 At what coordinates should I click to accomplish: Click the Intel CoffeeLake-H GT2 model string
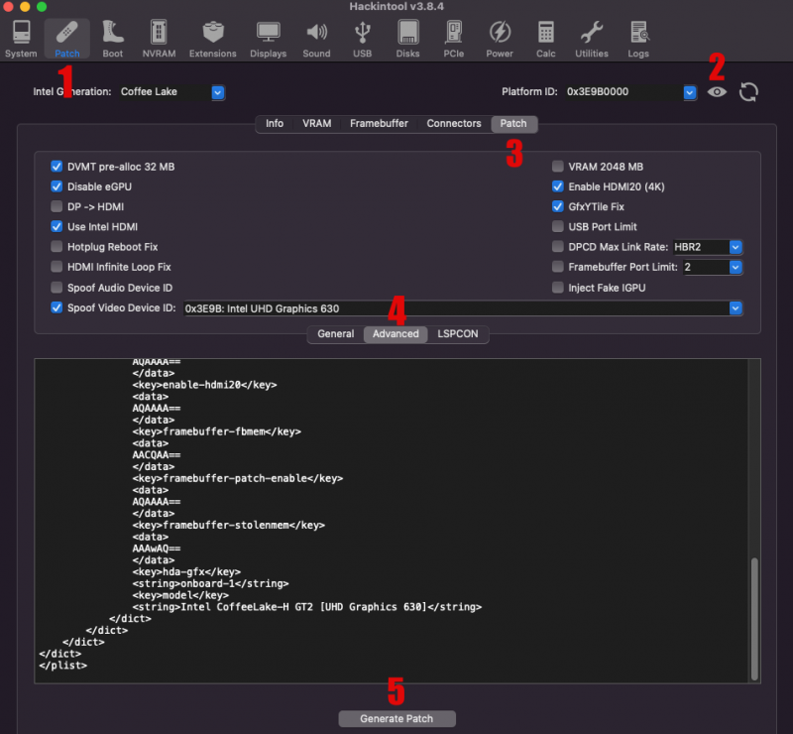click(307, 607)
